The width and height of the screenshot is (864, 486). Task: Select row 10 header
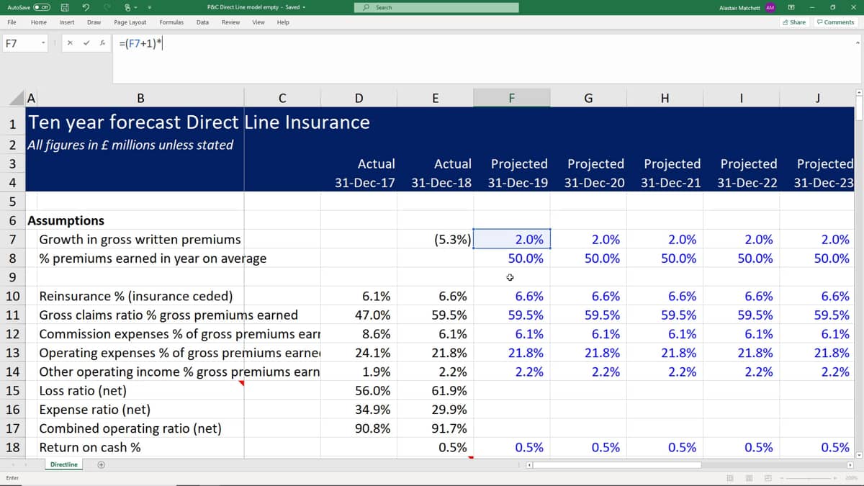(x=12, y=296)
